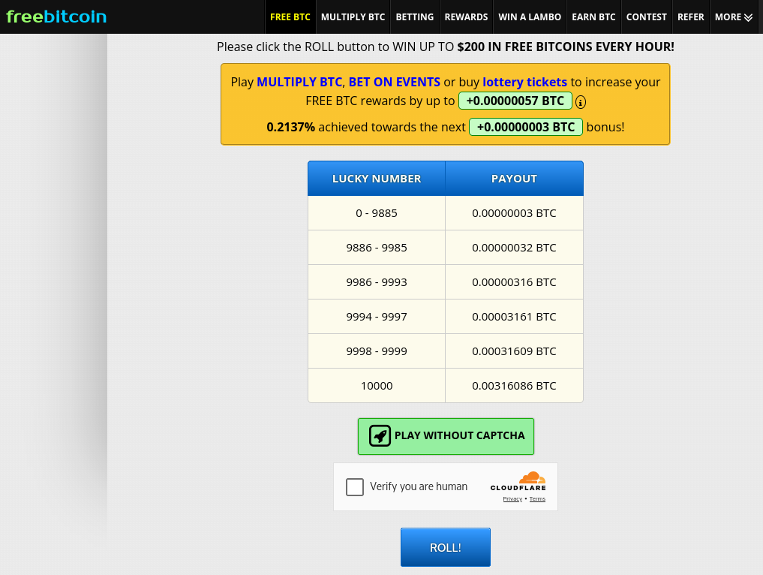The height and width of the screenshot is (575, 763).
Task: Click the +0.00000057 BTC reward badge
Action: click(x=515, y=101)
